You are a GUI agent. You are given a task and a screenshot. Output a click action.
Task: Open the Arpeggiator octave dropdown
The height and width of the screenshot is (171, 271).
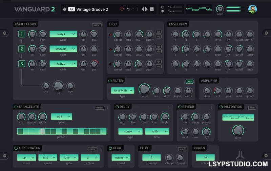pos(90,157)
